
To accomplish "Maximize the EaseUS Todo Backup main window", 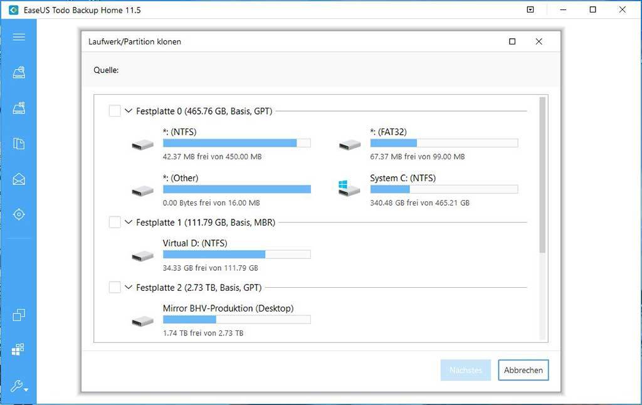I will [593, 9].
